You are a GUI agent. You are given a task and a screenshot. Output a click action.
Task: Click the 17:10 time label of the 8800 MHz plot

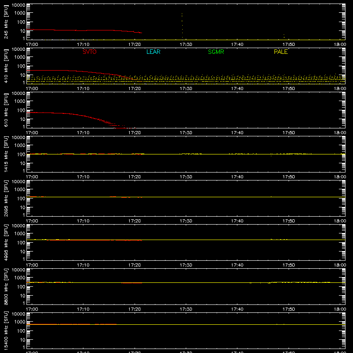pyautogui.click(x=83, y=309)
